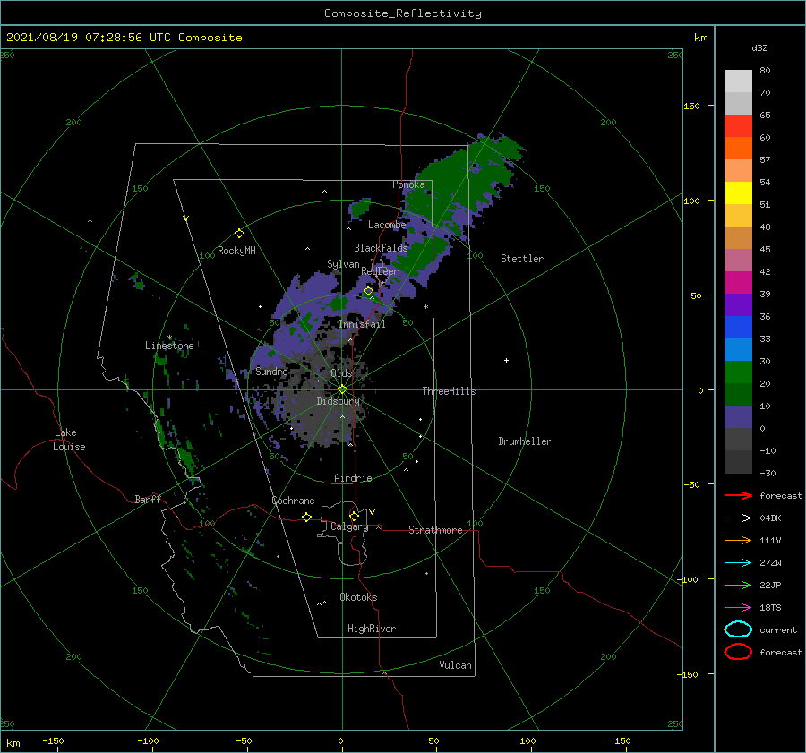Click the yellow diamond marker below Cochrane
The image size is (806, 753).
(x=307, y=517)
